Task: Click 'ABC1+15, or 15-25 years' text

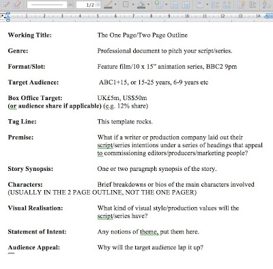Action: point(154,82)
